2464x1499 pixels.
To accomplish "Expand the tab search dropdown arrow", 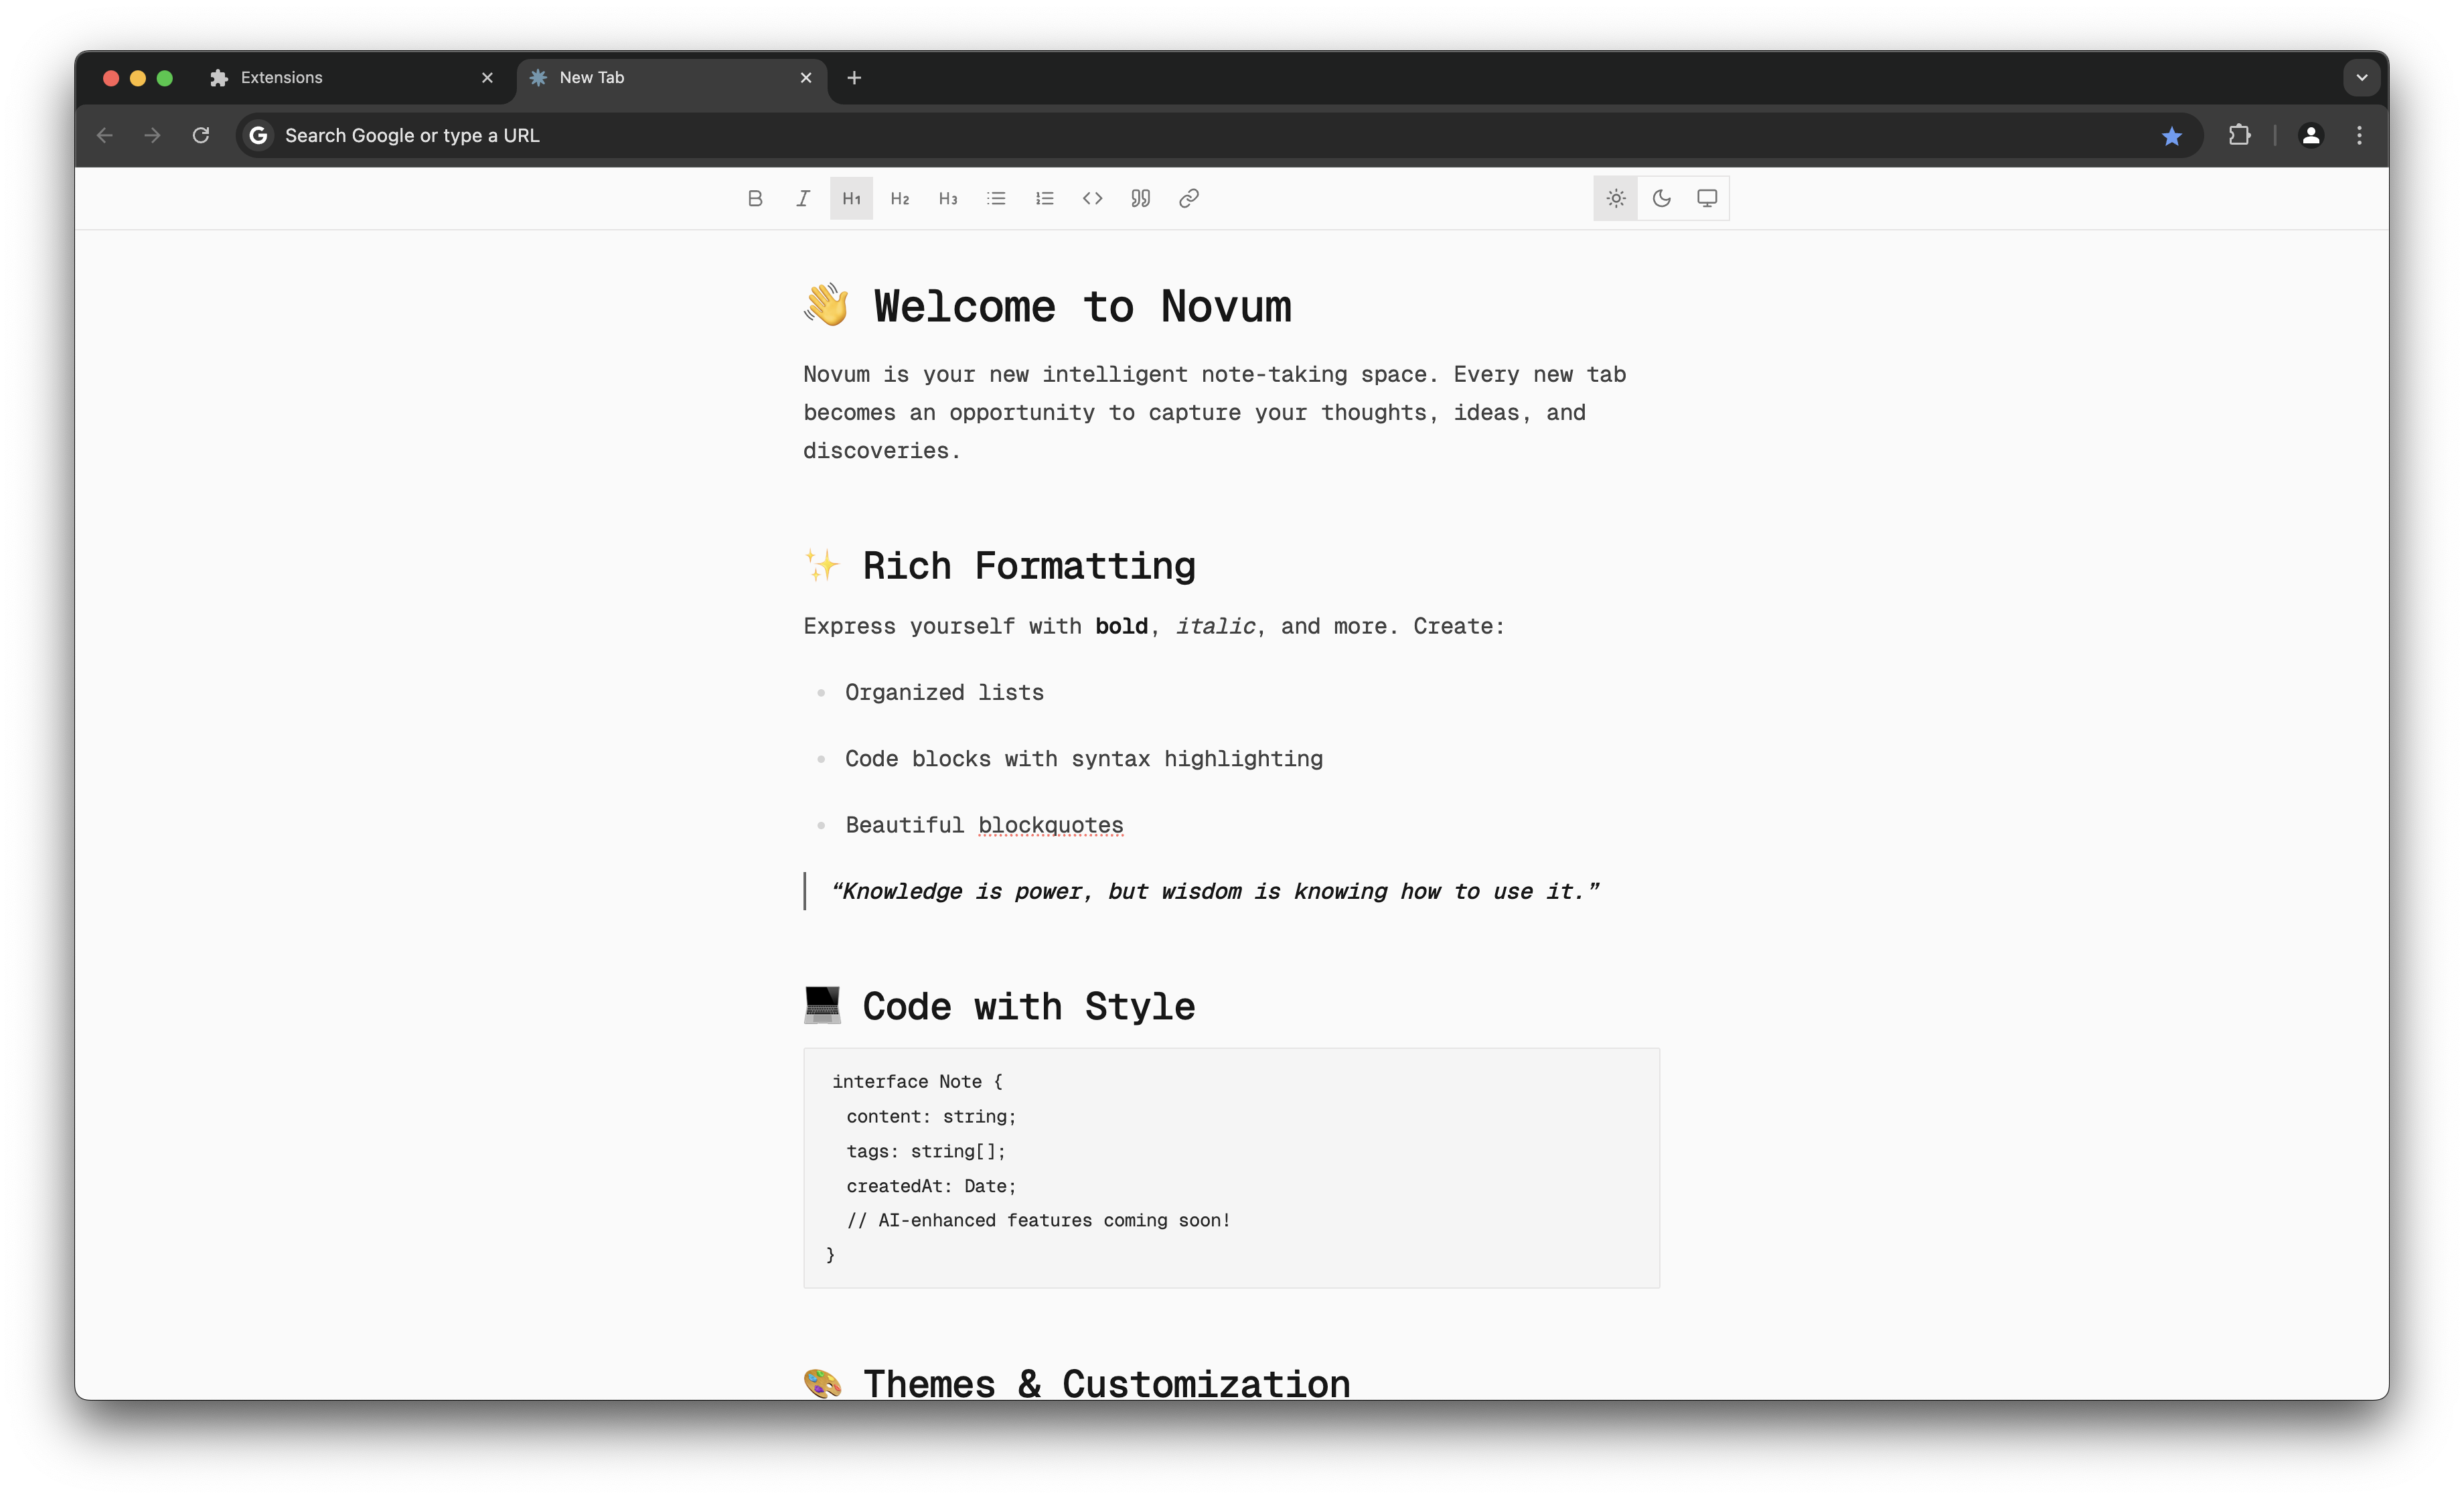I will pos(2361,77).
